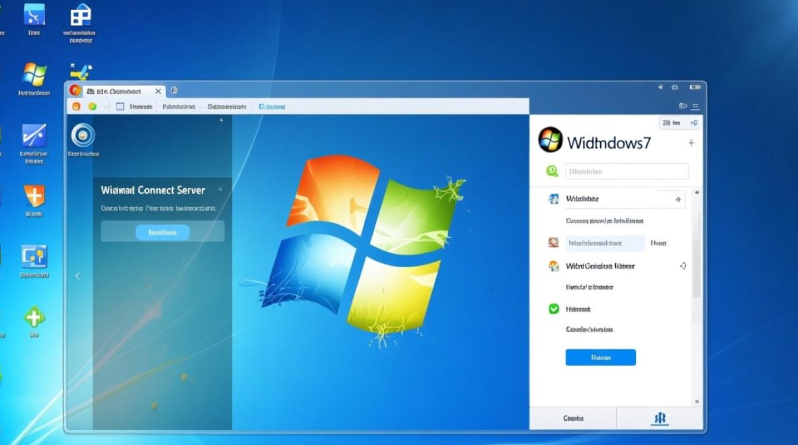This screenshot has height=445, width=798.
Task: Click the blue people icon at panel bottom
Action: tap(660, 418)
